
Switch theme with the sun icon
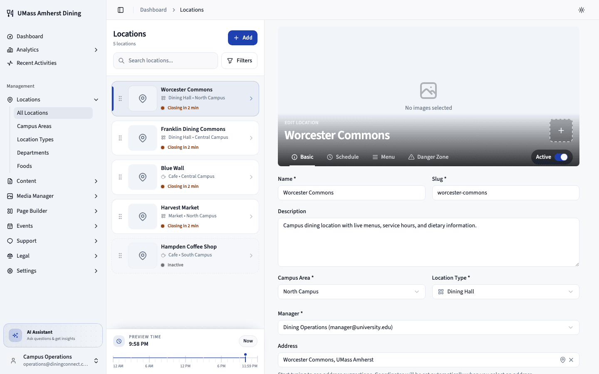coord(582,10)
